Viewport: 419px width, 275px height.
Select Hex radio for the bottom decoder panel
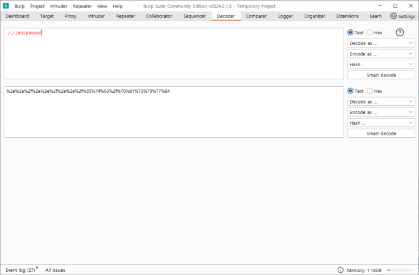click(370, 91)
